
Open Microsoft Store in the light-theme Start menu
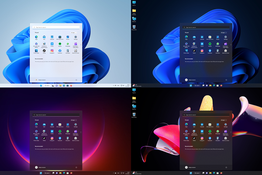pyautogui.click(x=60, y=37)
